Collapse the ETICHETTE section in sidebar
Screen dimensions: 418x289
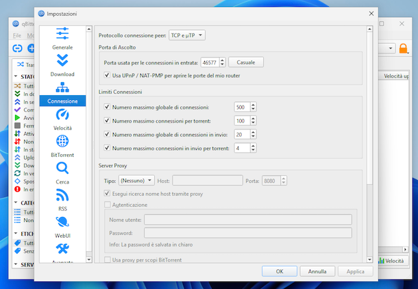click(x=16, y=234)
